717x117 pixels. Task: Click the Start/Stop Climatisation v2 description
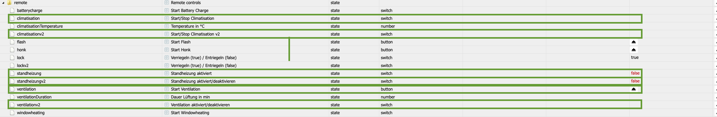(x=195, y=34)
